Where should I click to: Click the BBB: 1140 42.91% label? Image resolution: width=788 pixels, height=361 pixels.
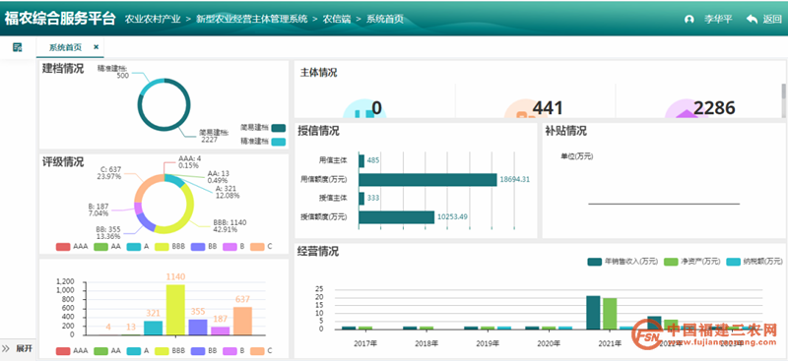230,226
